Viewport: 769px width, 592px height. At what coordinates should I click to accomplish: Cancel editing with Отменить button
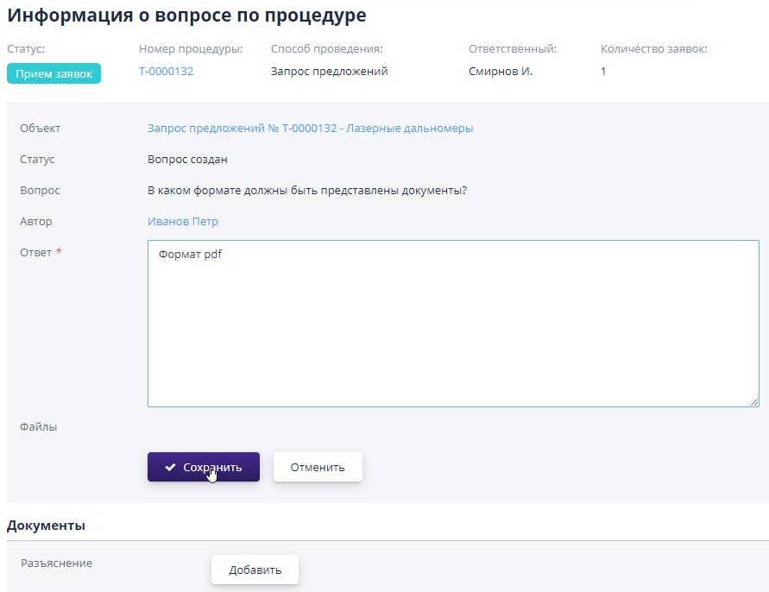(x=318, y=466)
